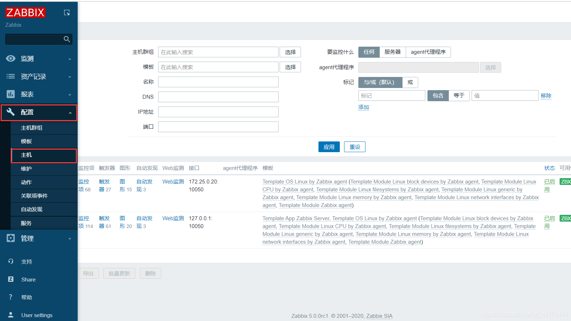The height and width of the screenshot is (321, 571).
Task: Select 与/或 (默认) tag evaluation
Action: tap(380, 82)
